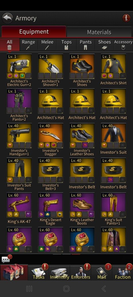Select the Equipment tab
This screenshot has height=297, width=133.
pyautogui.click(x=34, y=32)
